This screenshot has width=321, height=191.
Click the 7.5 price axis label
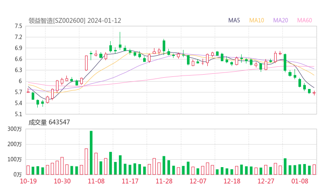(18, 26)
